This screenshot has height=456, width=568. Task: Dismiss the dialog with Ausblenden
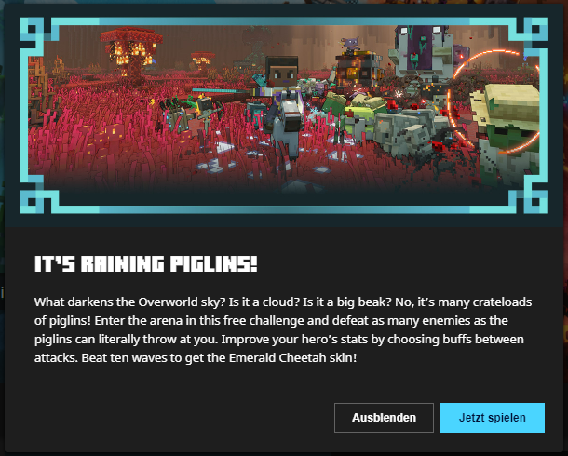pyautogui.click(x=384, y=418)
